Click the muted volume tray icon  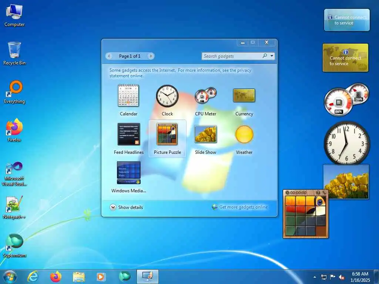342,277
